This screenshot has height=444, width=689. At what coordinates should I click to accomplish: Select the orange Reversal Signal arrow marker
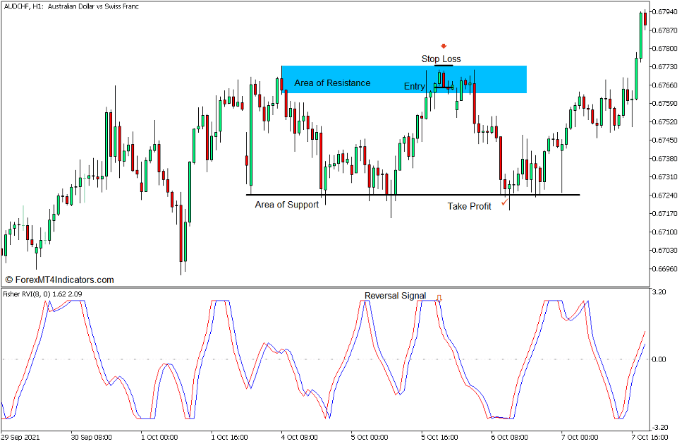440,297
